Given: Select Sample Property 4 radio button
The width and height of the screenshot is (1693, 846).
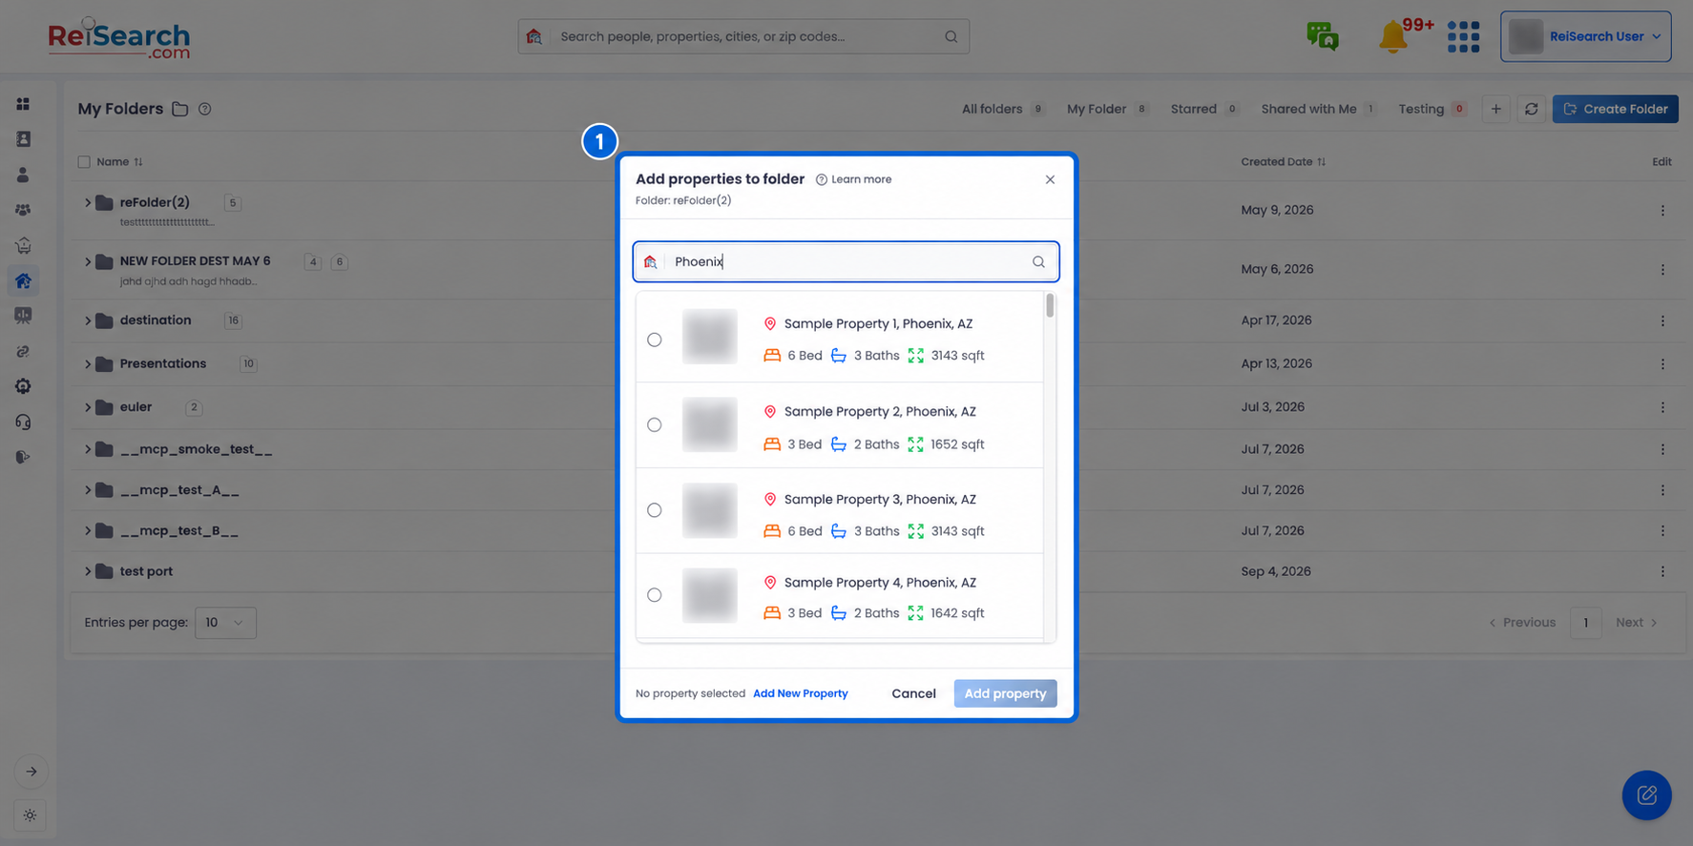Looking at the screenshot, I should pos(654,595).
